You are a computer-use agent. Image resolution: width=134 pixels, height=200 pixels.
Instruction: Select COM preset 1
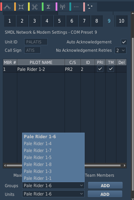(10, 21)
